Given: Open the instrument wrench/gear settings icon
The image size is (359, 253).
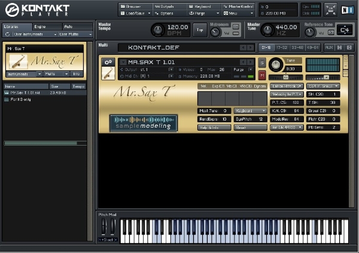Looking at the screenshot, I should pyautogui.click(x=108, y=62).
